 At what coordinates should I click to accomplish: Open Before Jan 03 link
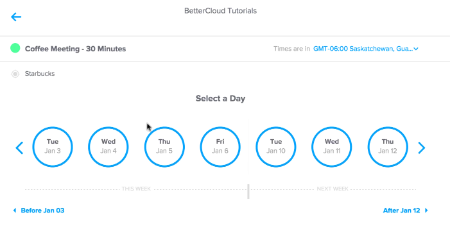(42, 210)
